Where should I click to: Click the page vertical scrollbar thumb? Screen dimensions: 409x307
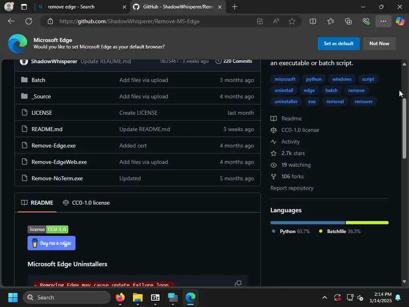[404, 129]
